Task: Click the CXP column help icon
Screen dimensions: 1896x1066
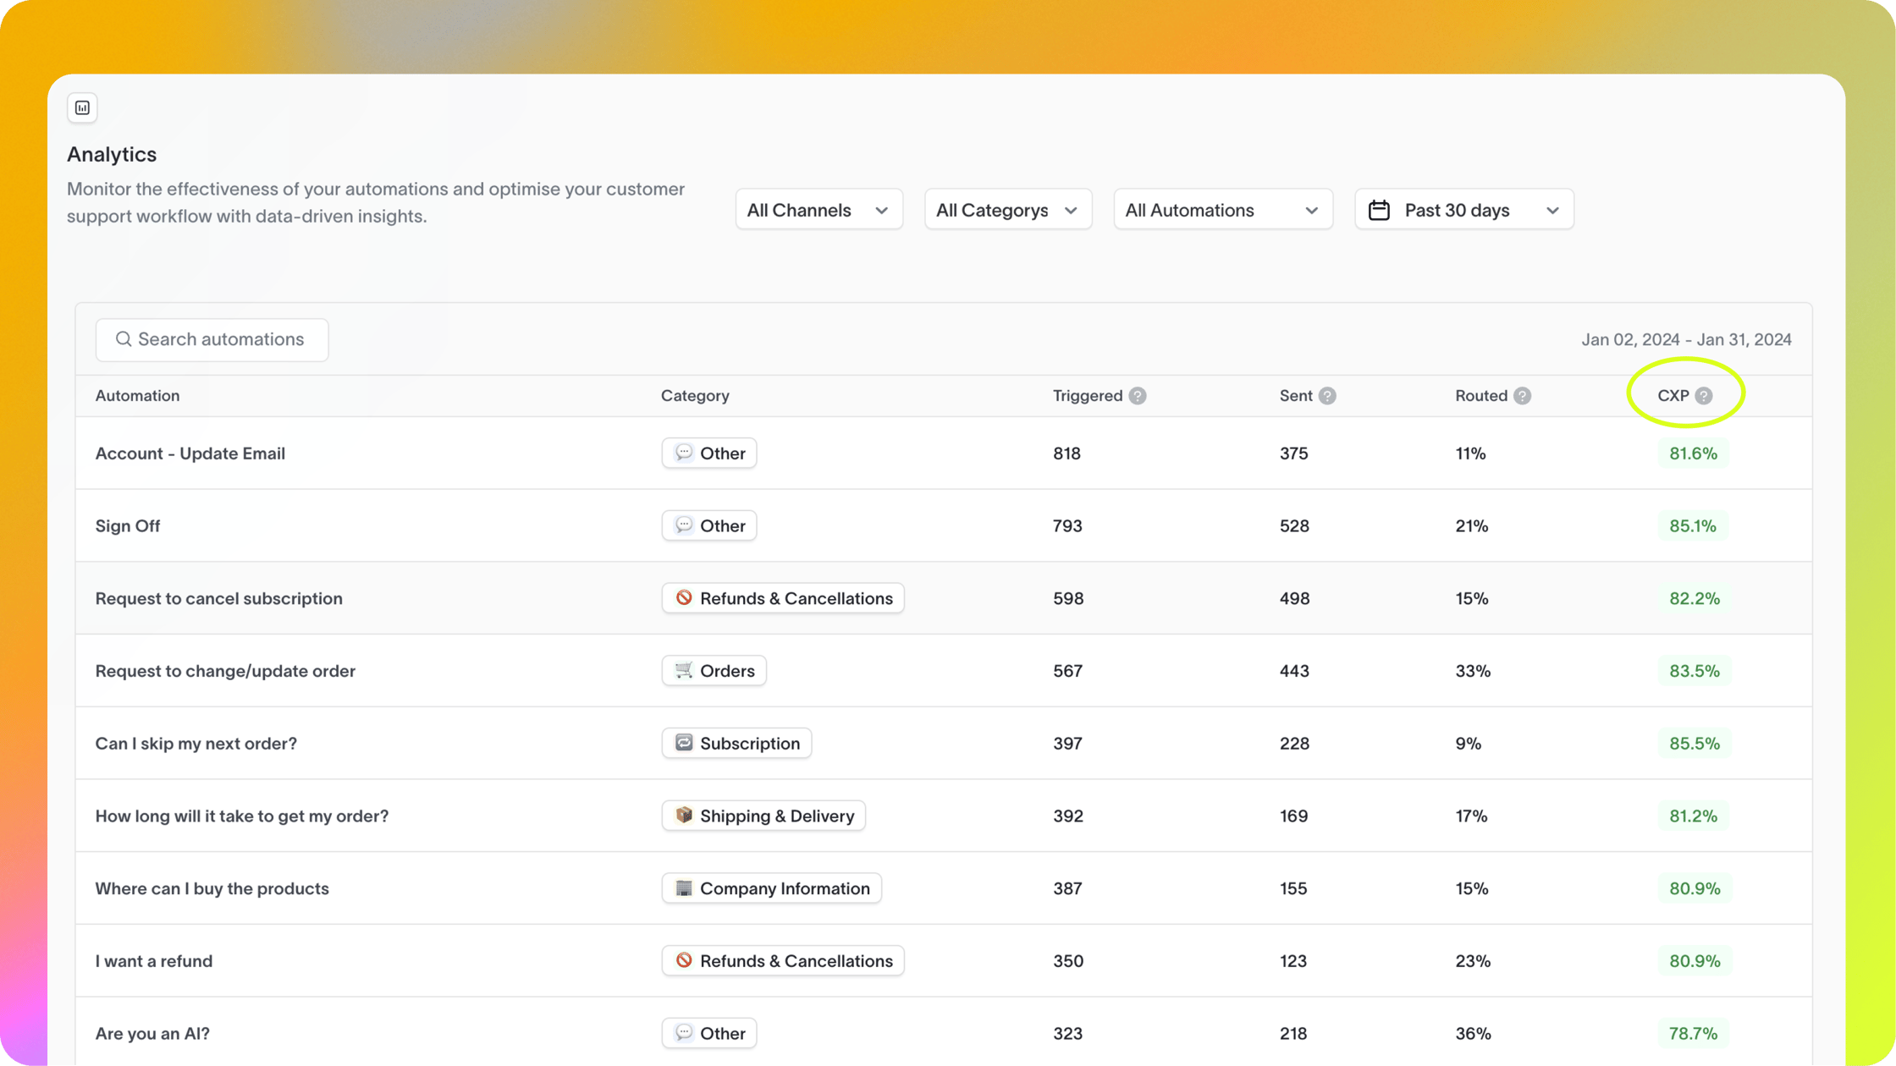Action: 1704,396
